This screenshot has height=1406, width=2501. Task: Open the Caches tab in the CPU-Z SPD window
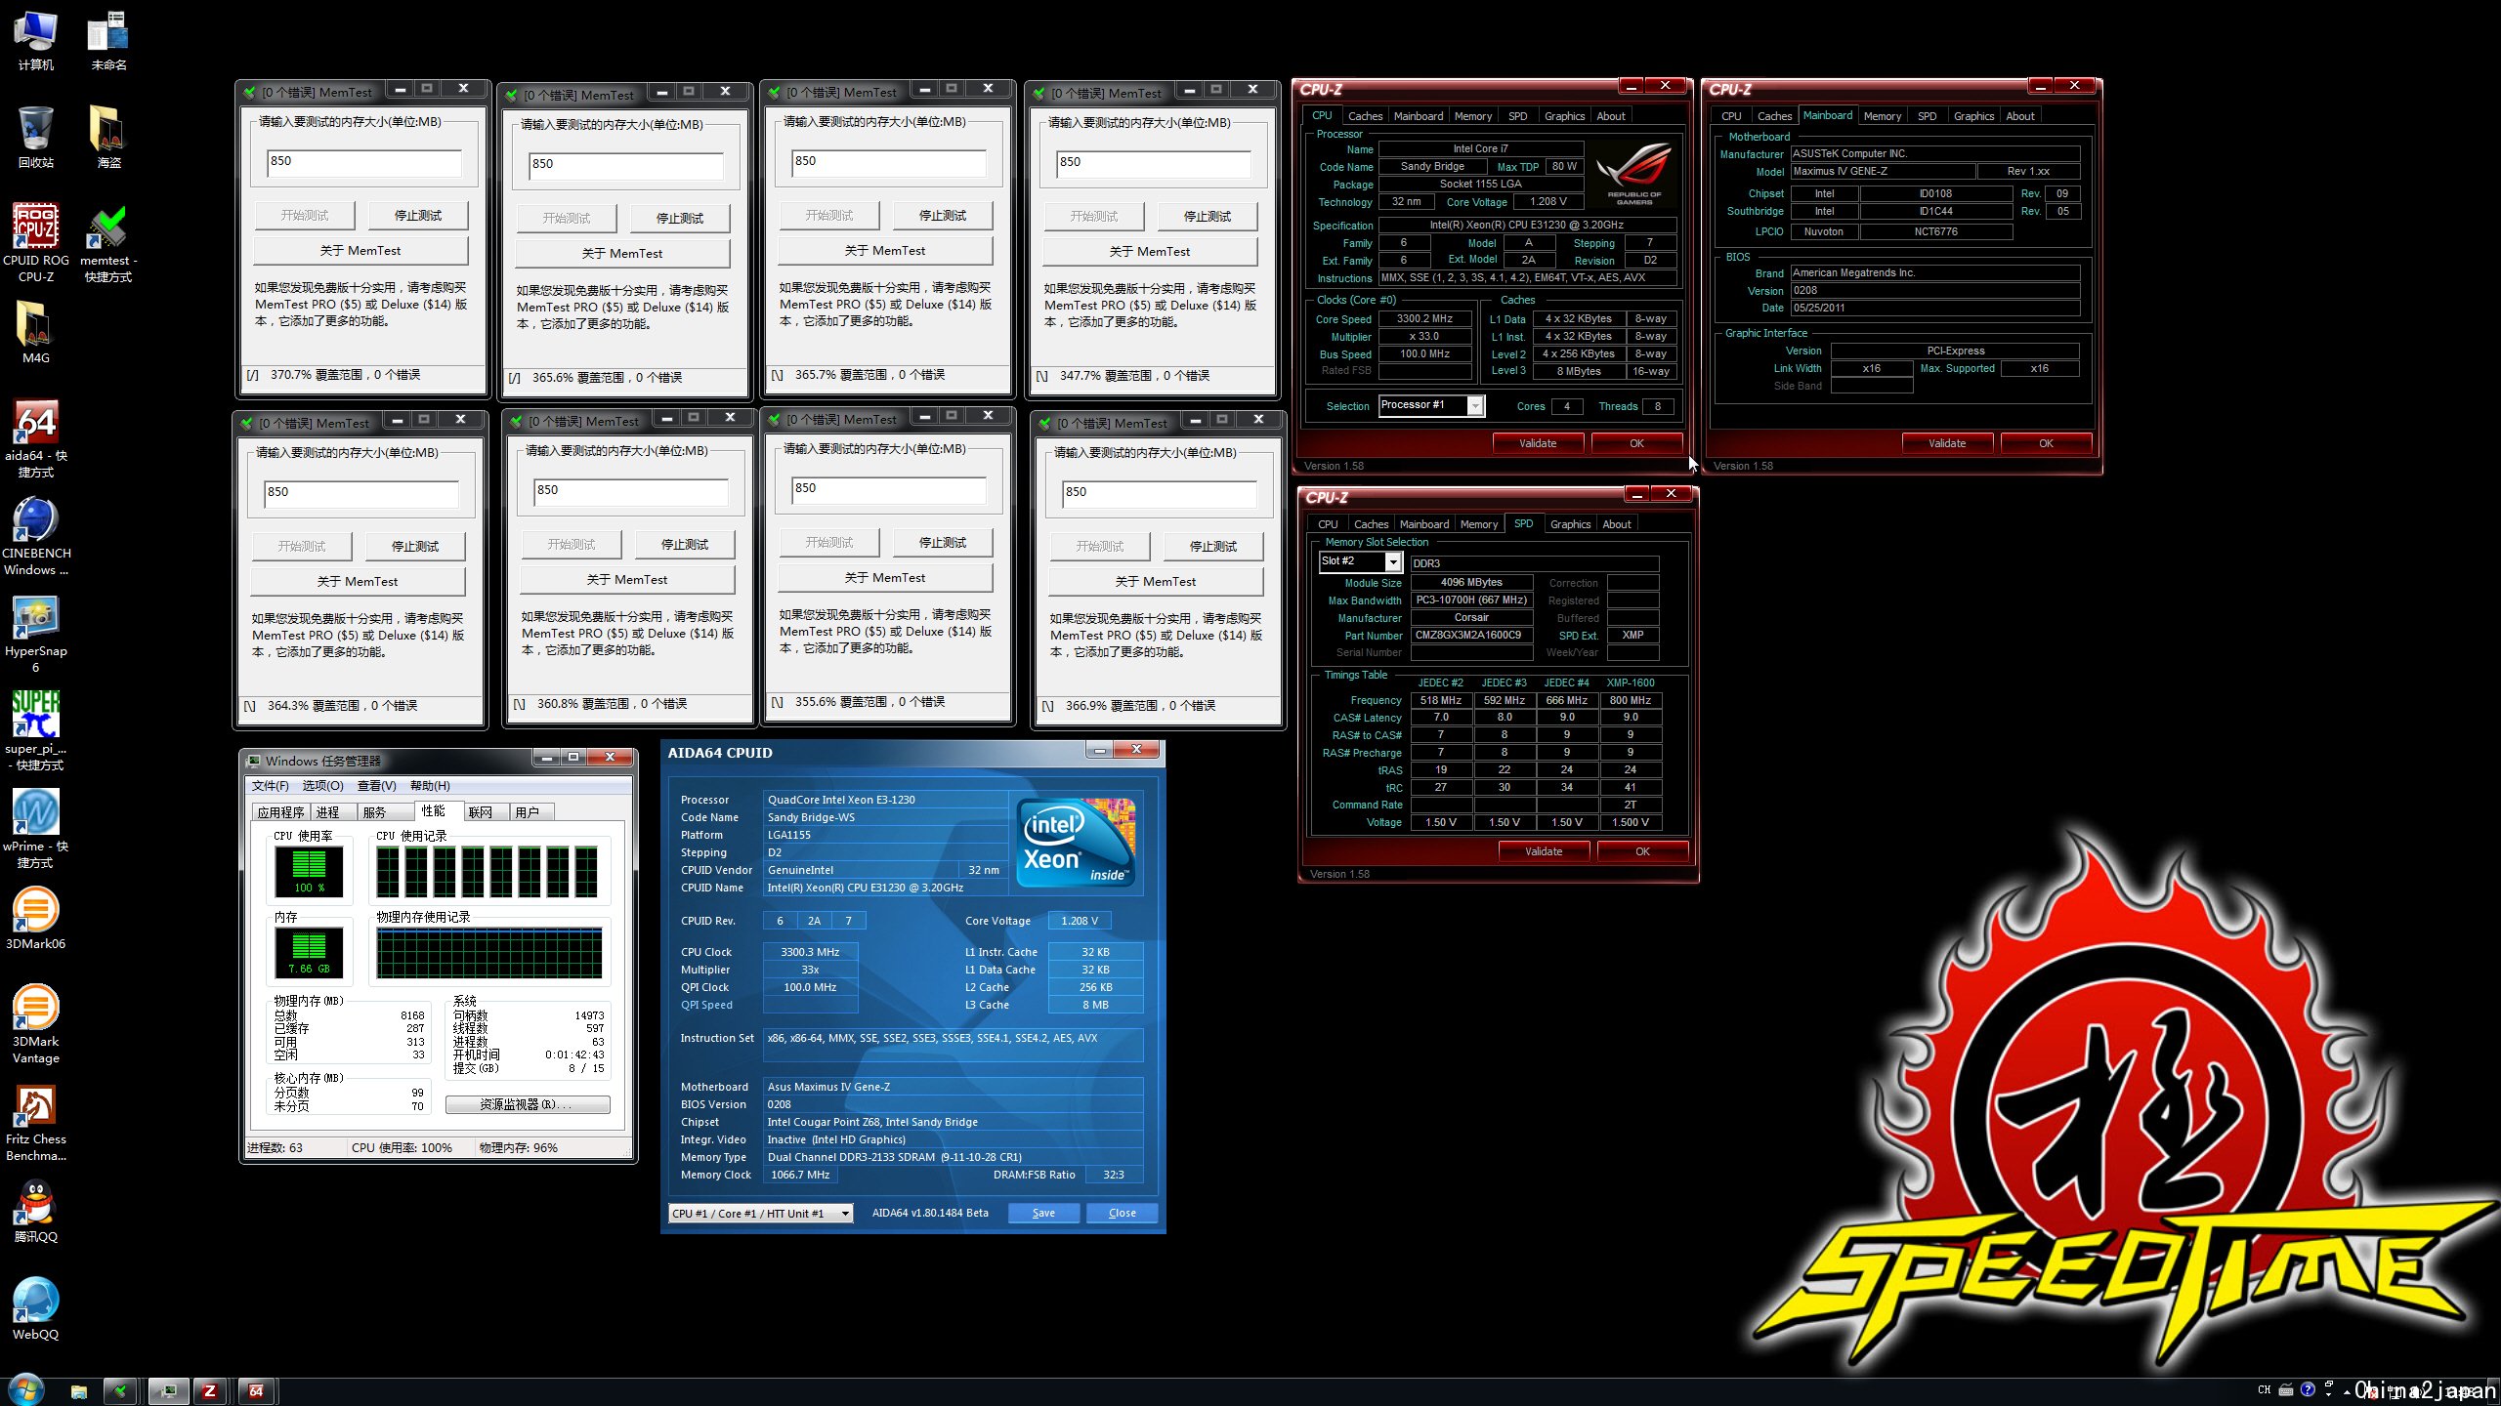coord(1371,524)
